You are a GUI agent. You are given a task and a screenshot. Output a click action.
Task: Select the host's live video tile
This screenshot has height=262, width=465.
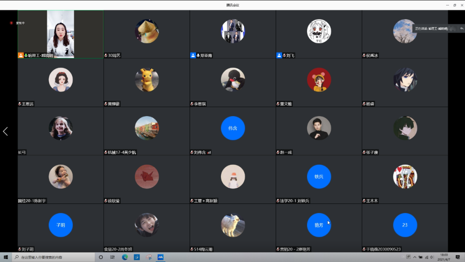pyautogui.click(x=60, y=34)
